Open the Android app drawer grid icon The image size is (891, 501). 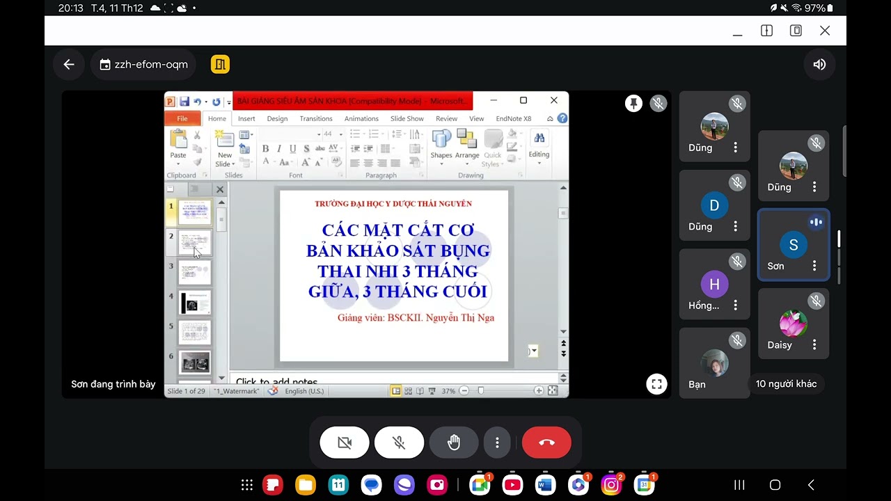[x=246, y=485]
